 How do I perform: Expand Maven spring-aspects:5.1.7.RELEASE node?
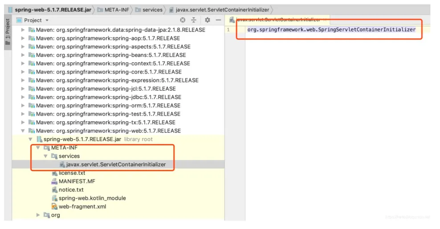point(23,47)
